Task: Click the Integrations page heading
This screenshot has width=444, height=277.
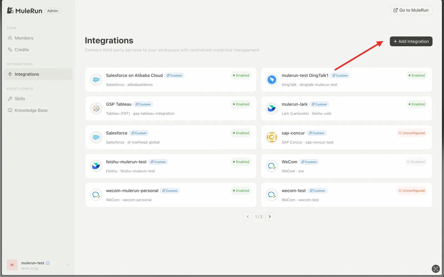Action: click(109, 41)
